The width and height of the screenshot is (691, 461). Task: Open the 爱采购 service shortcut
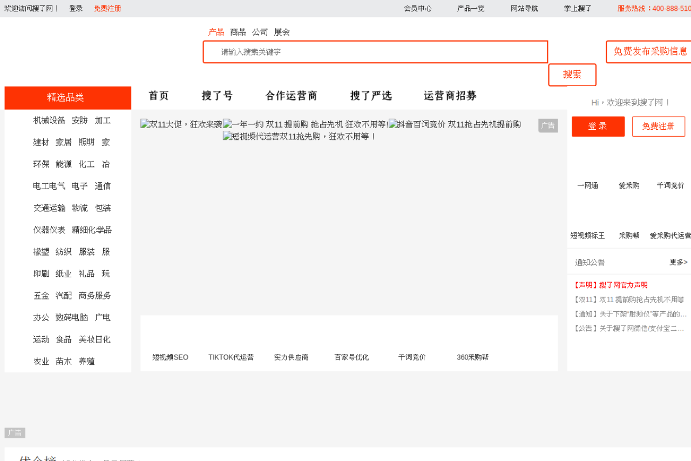coord(629,185)
